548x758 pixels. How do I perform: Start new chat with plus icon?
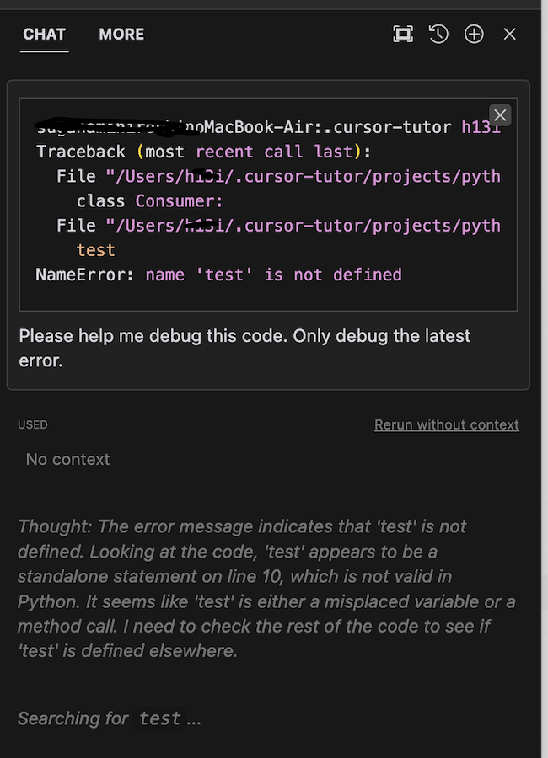coord(474,34)
